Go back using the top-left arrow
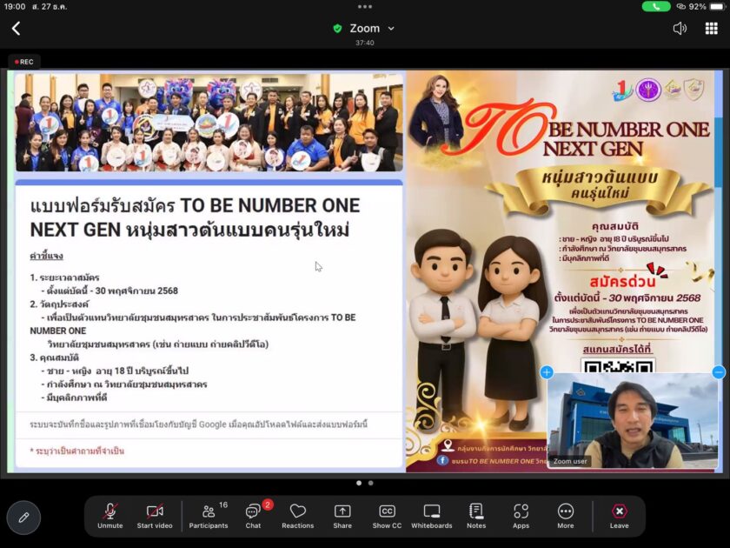Viewport: 730px width, 548px height. 16,29
